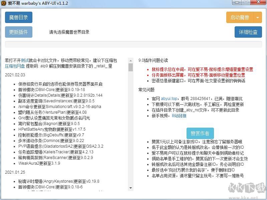Viewport: 267px width, 200px height.
Task: Click the changelog scrollbar thumb
Action: click(x=130, y=67)
